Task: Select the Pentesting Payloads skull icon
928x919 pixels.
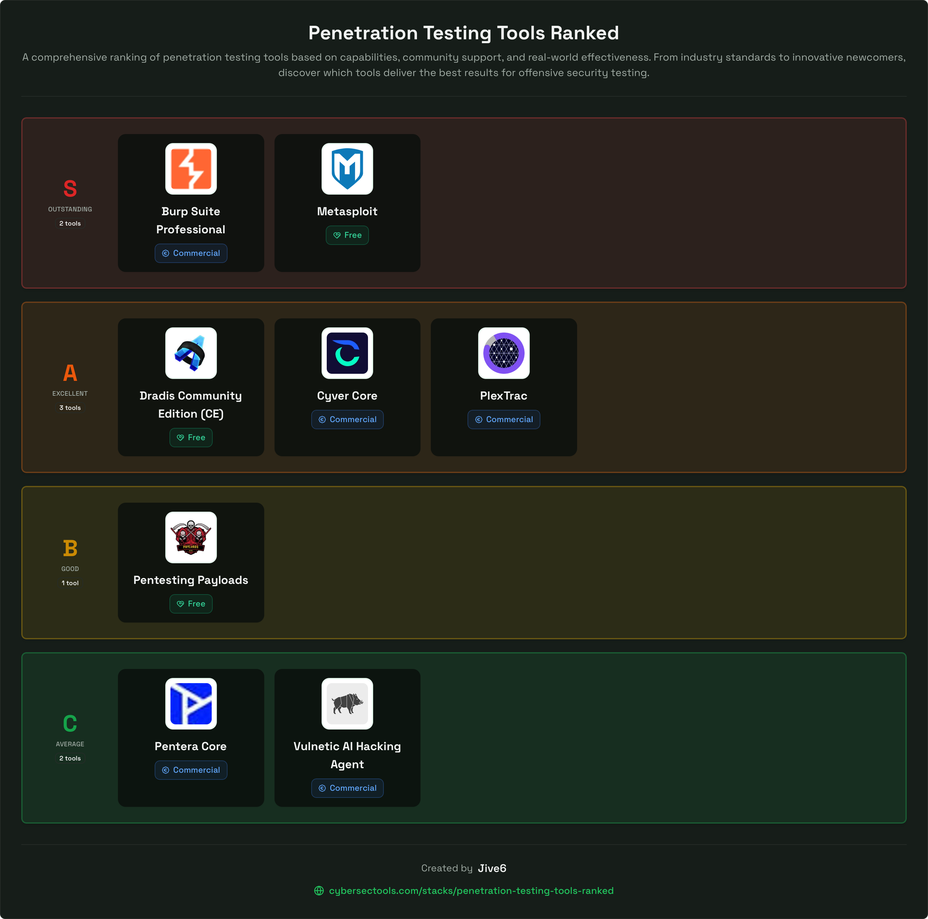Action: pyautogui.click(x=191, y=537)
